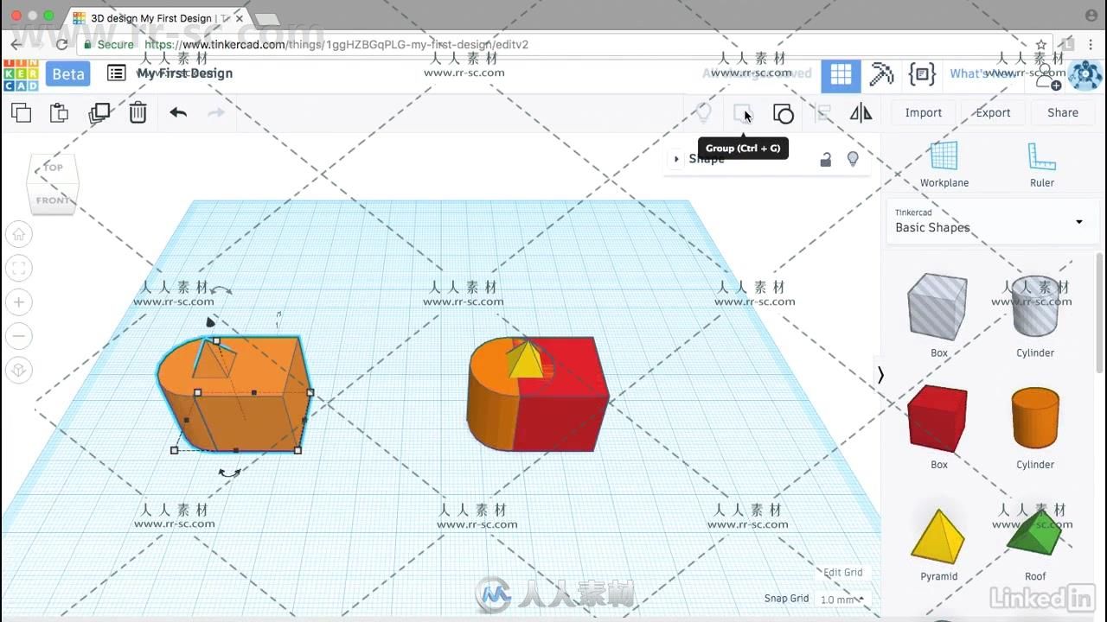Undo the last action
Viewport: 1107px width, 622px height.
pos(178,112)
